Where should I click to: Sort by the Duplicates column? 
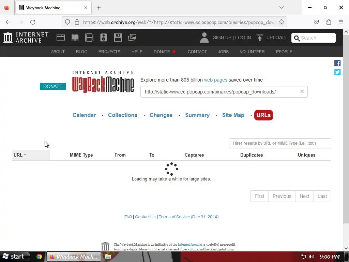tap(252, 155)
